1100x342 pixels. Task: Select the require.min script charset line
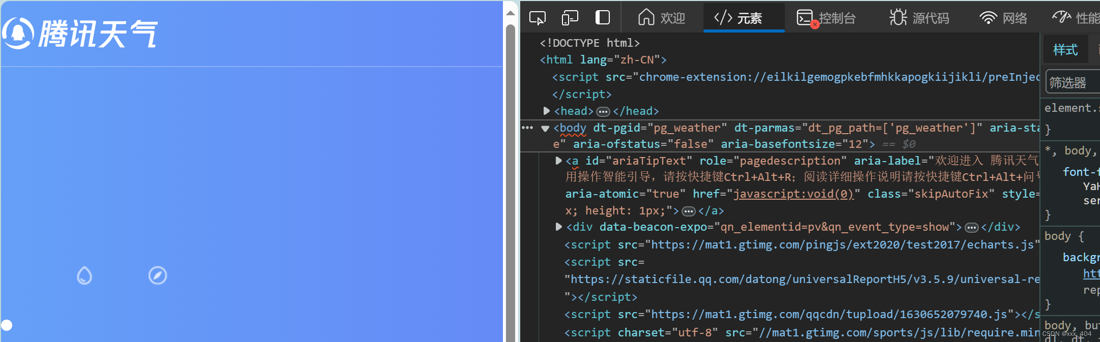pos(802,332)
